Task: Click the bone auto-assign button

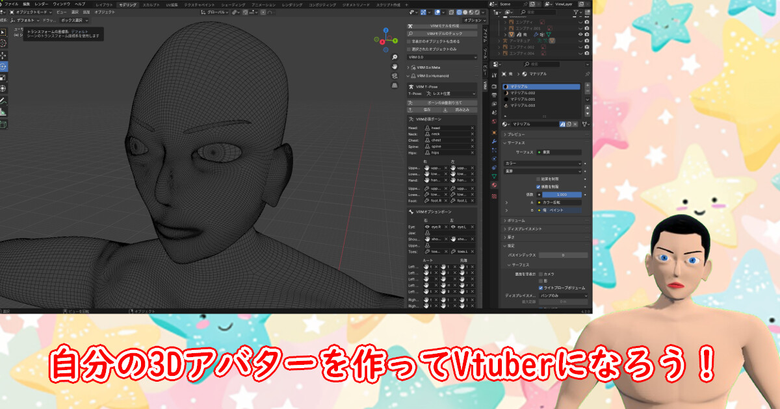Action: click(442, 103)
